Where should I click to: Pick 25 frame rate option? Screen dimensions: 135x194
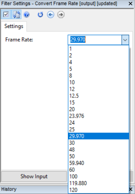99,129
